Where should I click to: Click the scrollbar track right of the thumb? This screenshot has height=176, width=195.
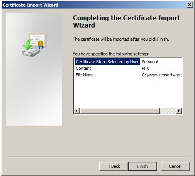[168, 111]
